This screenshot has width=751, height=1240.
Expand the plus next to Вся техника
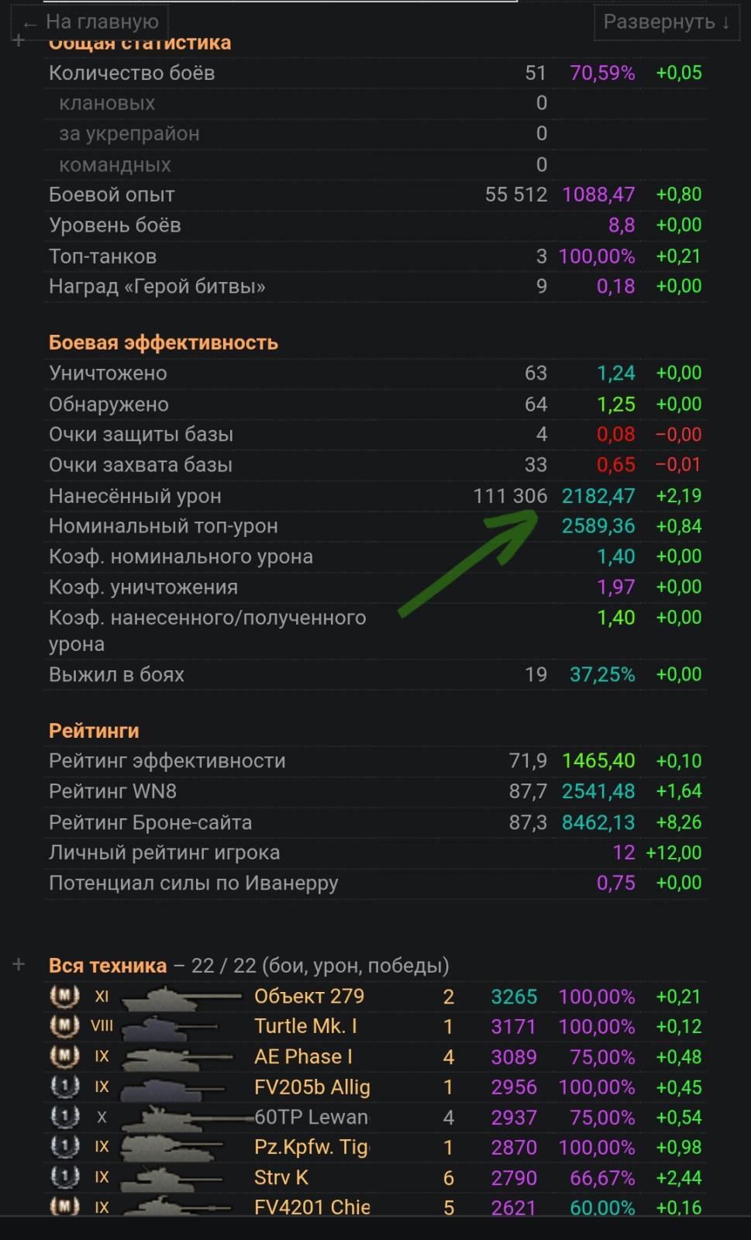[19, 965]
